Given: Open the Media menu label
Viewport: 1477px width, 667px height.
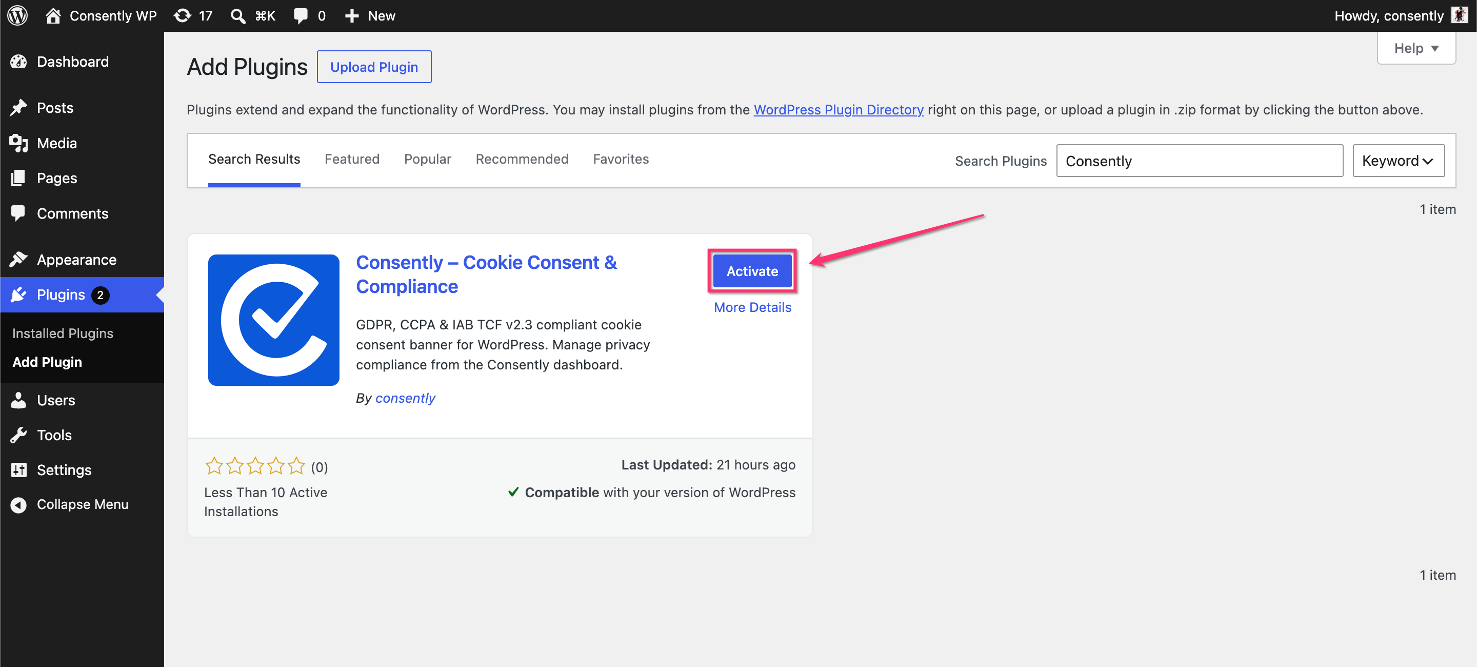Looking at the screenshot, I should click(57, 143).
